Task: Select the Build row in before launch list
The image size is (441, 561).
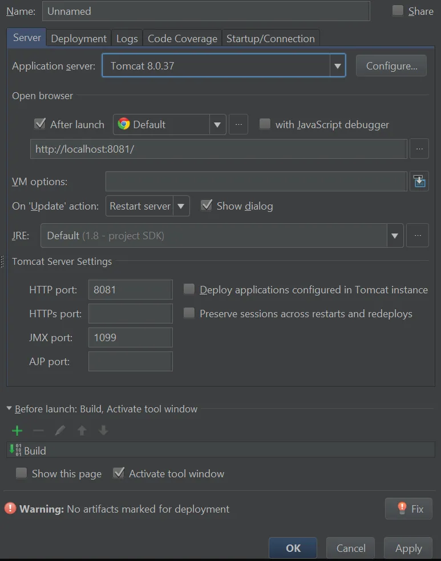Action: click(221, 450)
